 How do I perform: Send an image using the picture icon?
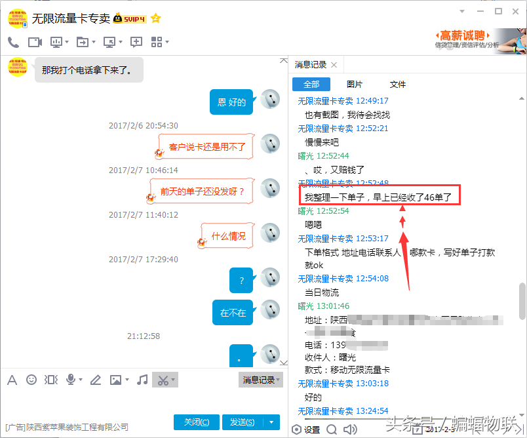tap(115, 380)
